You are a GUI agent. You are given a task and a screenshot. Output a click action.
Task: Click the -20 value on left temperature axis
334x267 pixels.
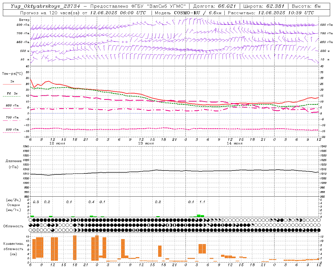point(27,137)
